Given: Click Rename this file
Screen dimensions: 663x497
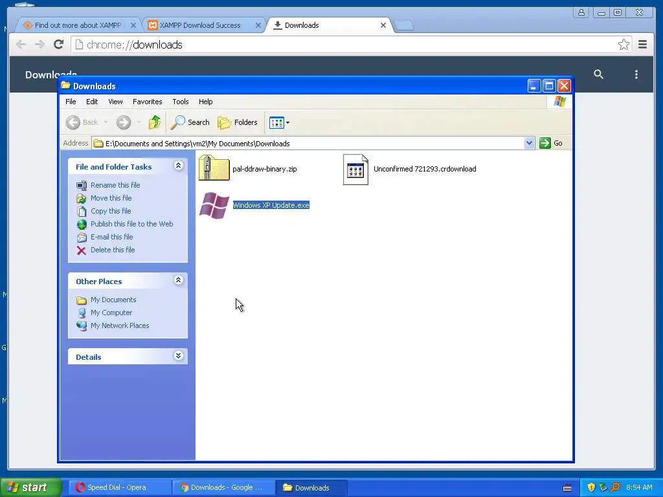Looking at the screenshot, I should pos(115,185).
